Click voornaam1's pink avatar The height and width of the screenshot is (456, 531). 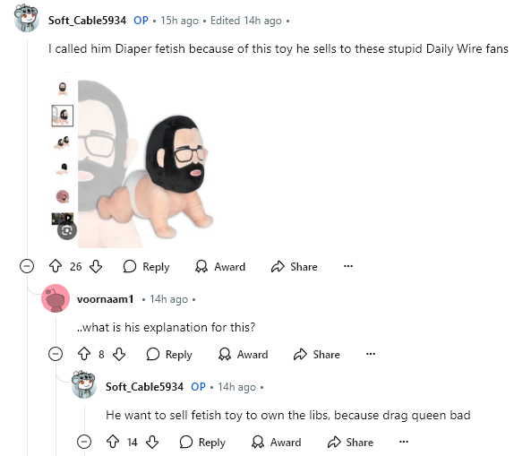click(56, 298)
